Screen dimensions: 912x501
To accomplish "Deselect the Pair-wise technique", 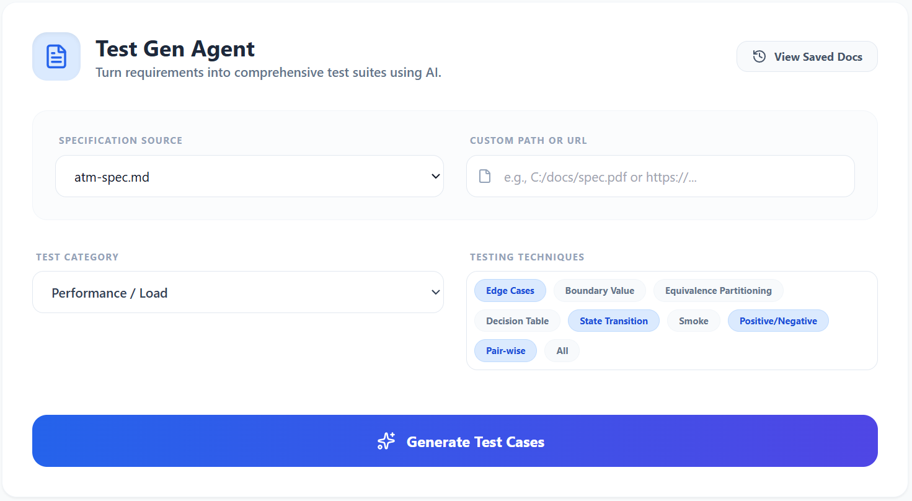I will (505, 350).
